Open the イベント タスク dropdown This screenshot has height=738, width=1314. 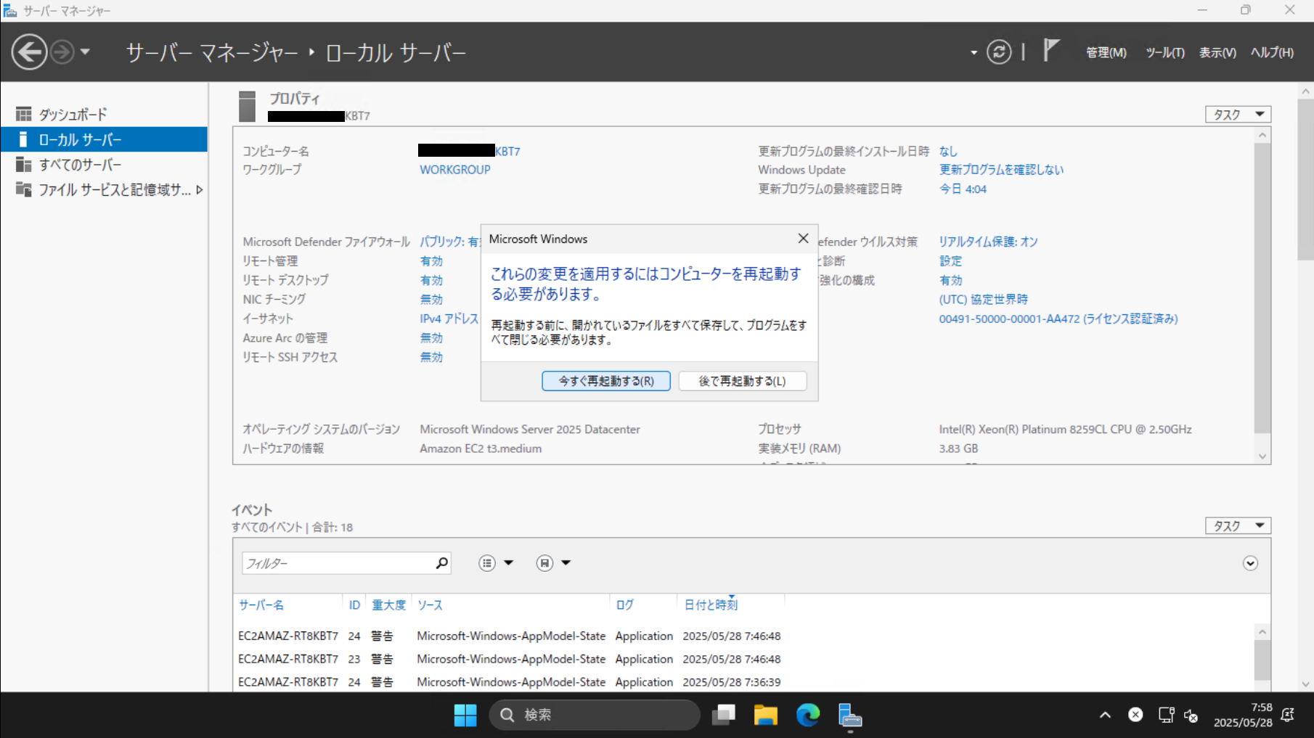(x=1238, y=526)
